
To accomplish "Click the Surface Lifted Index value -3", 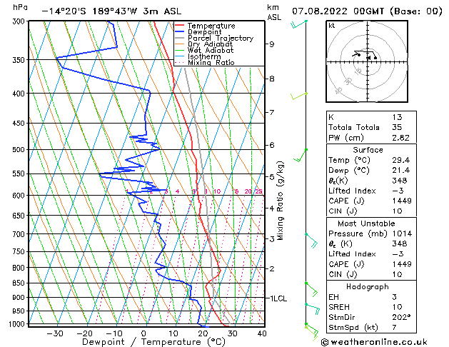I will [398, 191].
